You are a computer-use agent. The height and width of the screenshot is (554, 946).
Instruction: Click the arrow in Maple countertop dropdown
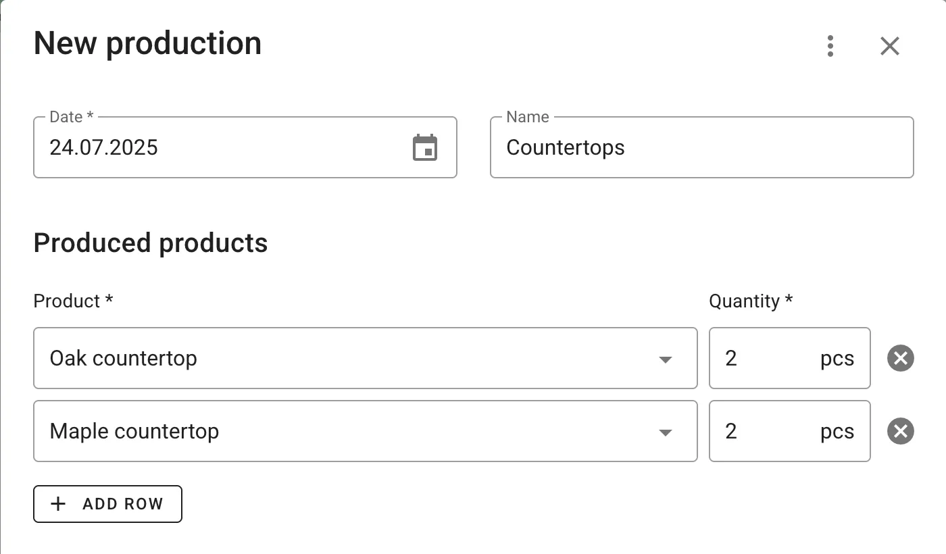666,432
